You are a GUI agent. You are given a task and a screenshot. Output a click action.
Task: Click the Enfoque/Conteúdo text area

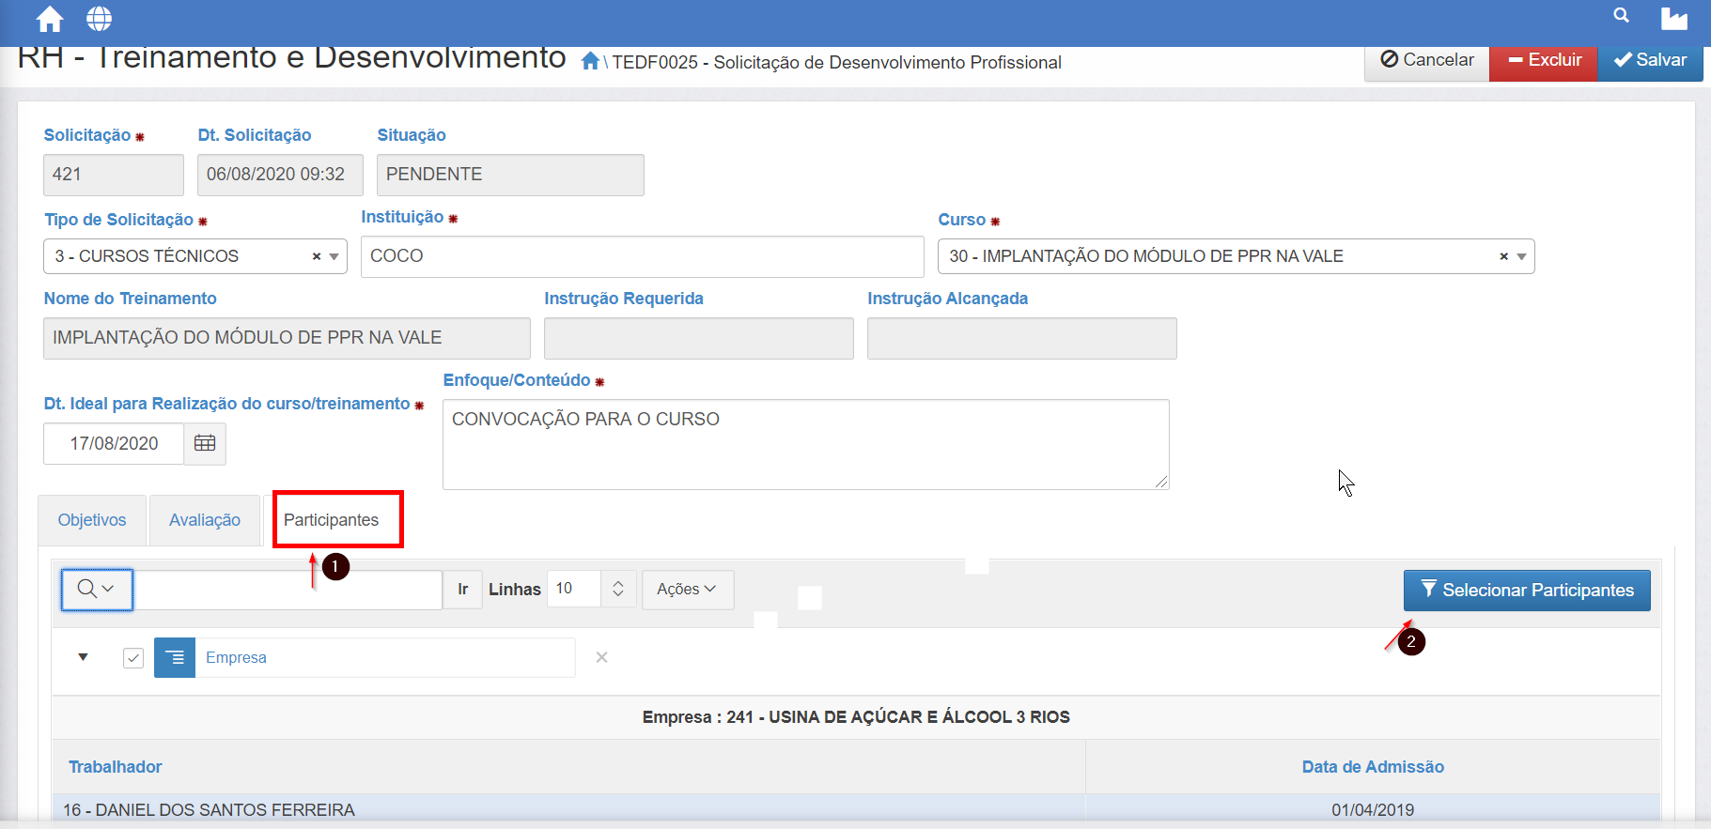click(x=806, y=444)
